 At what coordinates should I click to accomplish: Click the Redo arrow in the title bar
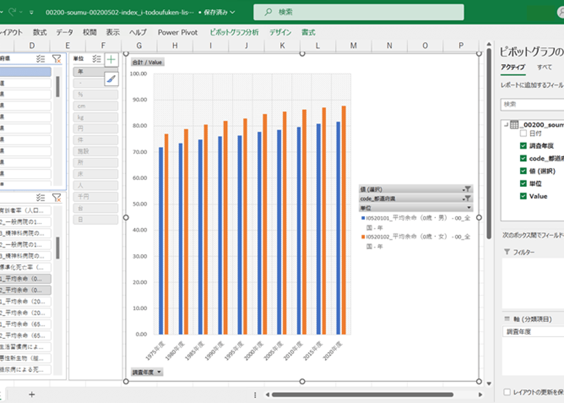12,12
